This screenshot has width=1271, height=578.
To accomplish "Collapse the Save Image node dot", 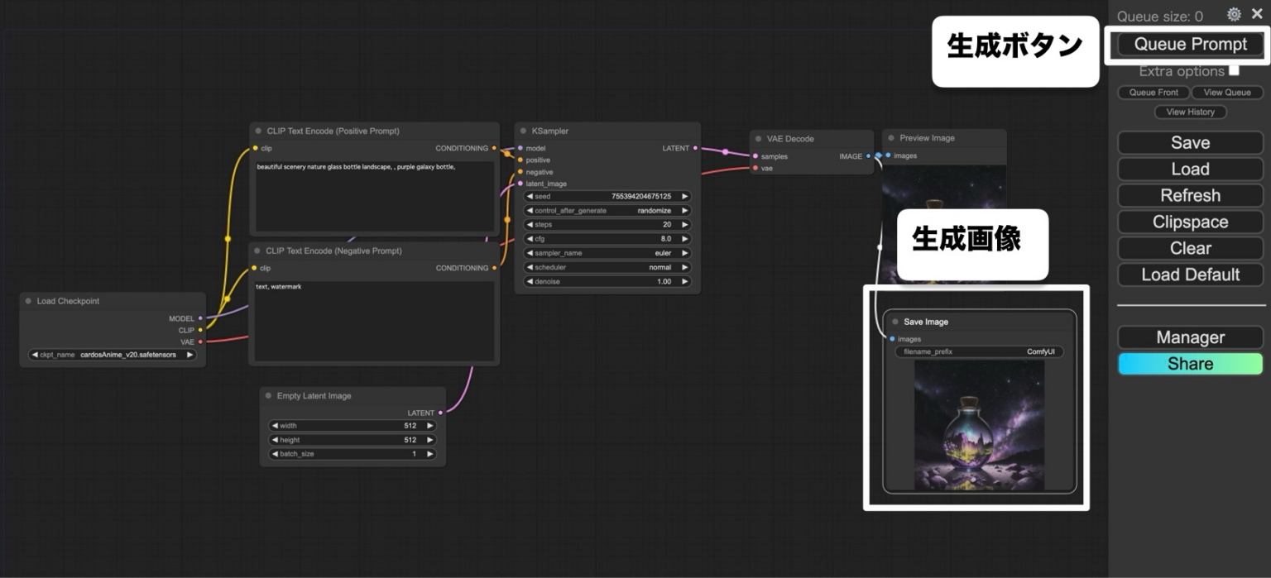I will click(895, 322).
